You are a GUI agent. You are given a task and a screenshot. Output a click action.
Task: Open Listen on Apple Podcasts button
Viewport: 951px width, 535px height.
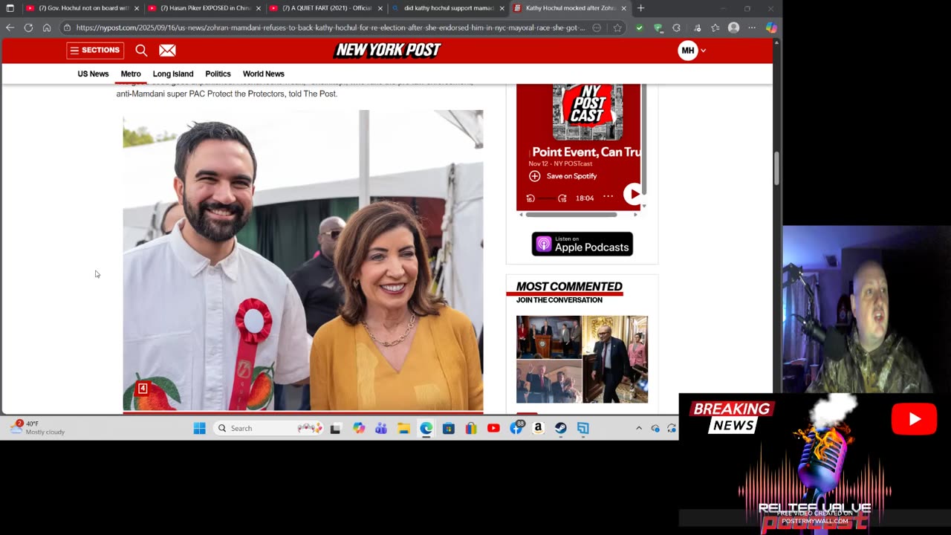[x=582, y=244]
